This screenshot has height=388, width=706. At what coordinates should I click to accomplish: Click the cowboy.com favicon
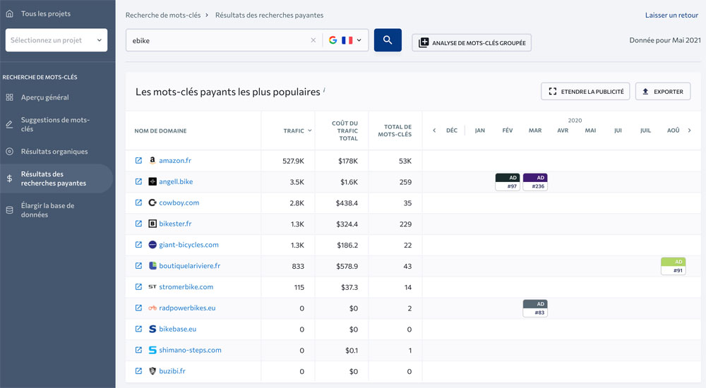pyautogui.click(x=152, y=202)
